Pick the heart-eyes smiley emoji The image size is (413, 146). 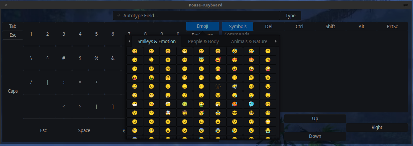[x=235, y=60]
